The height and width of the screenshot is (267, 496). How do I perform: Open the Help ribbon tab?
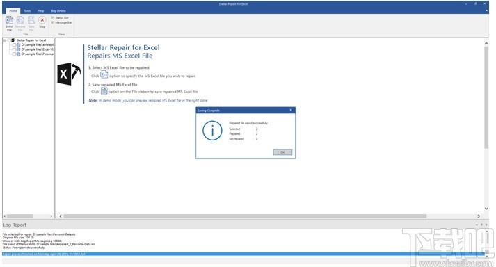[41, 10]
